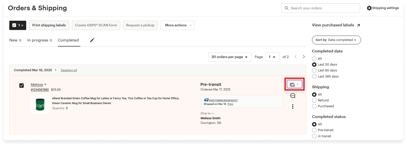Click USPS tracking number link
This screenshot has width=407, height=146.
pos(223,100)
